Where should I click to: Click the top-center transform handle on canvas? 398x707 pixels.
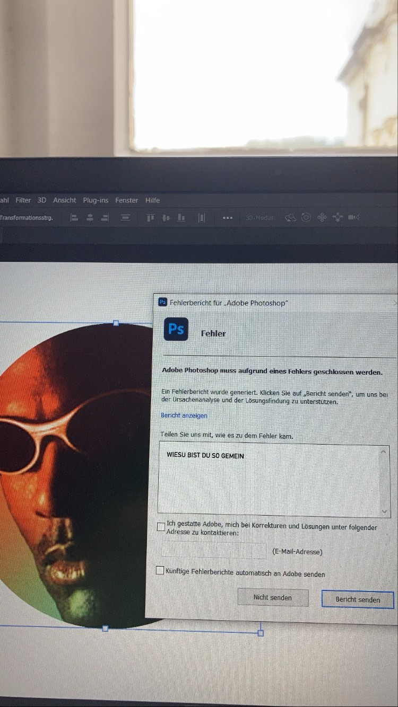pyautogui.click(x=116, y=323)
